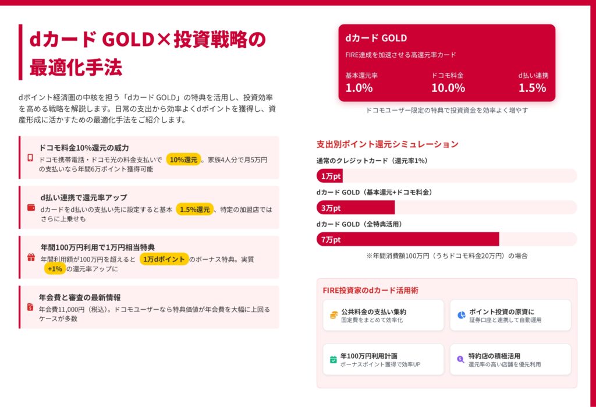Click the phone icon beside ドコモ料金10%還元の威力
This screenshot has height=407, width=596.
(x=30, y=158)
